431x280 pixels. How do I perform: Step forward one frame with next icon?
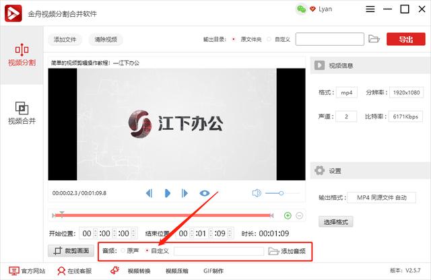(185, 193)
